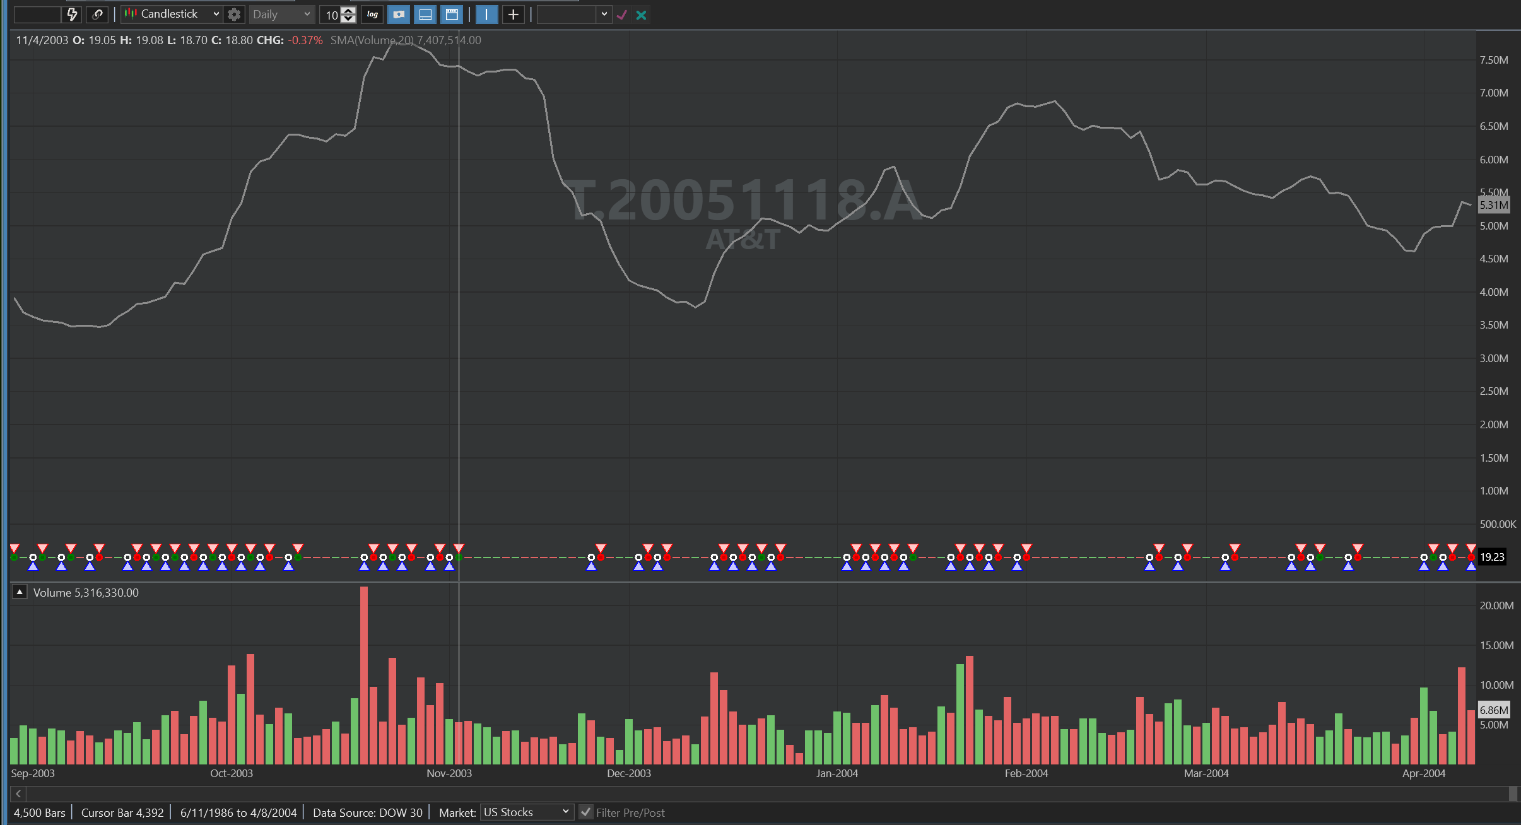
Task: Open the Daily scale dropdown
Action: (281, 15)
